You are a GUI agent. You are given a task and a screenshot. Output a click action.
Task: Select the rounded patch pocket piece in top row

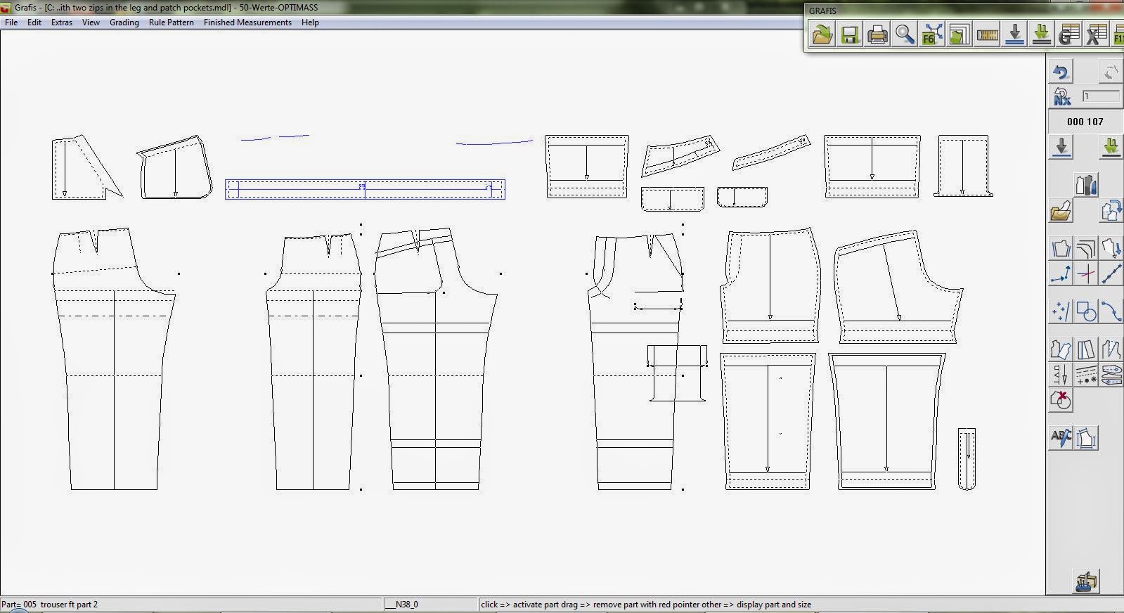point(175,167)
